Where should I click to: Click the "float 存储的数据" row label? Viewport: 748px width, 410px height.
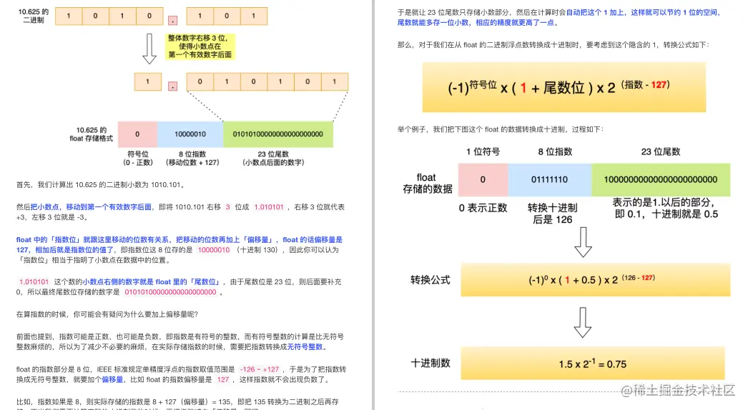(x=427, y=183)
